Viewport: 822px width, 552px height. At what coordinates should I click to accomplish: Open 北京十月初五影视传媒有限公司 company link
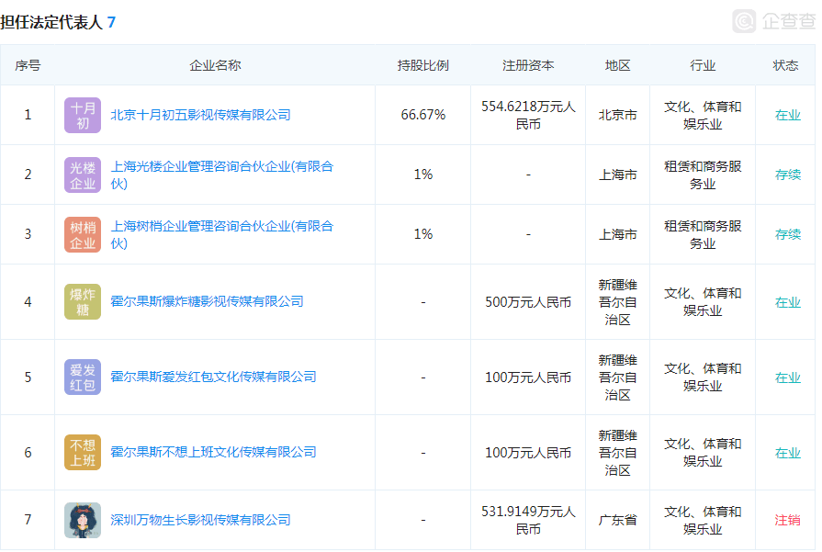click(x=201, y=115)
